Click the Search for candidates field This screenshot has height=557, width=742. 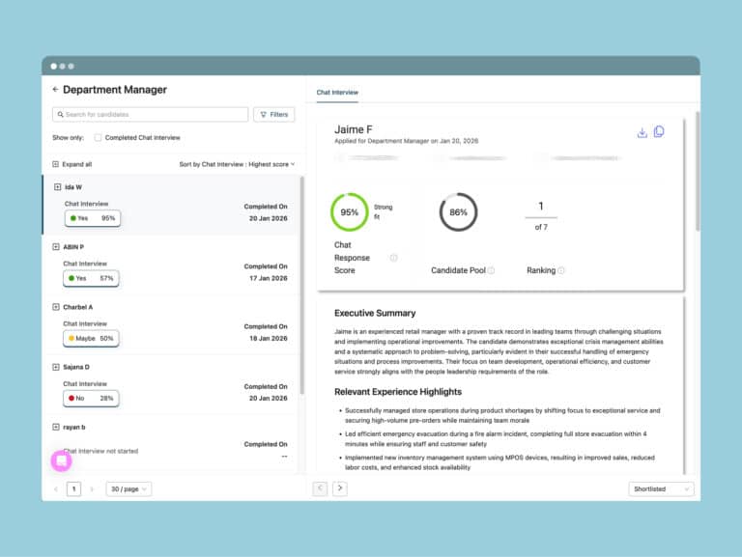coord(151,115)
